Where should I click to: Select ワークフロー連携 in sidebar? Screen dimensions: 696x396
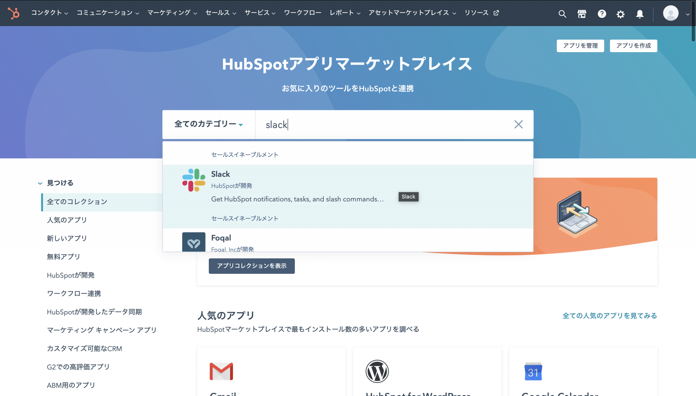pyautogui.click(x=74, y=293)
